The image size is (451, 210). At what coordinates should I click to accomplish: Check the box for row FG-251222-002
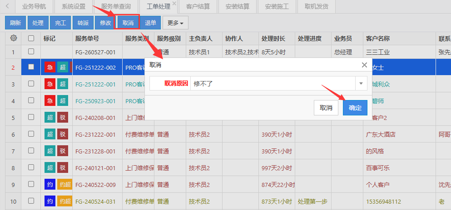[x=31, y=67]
